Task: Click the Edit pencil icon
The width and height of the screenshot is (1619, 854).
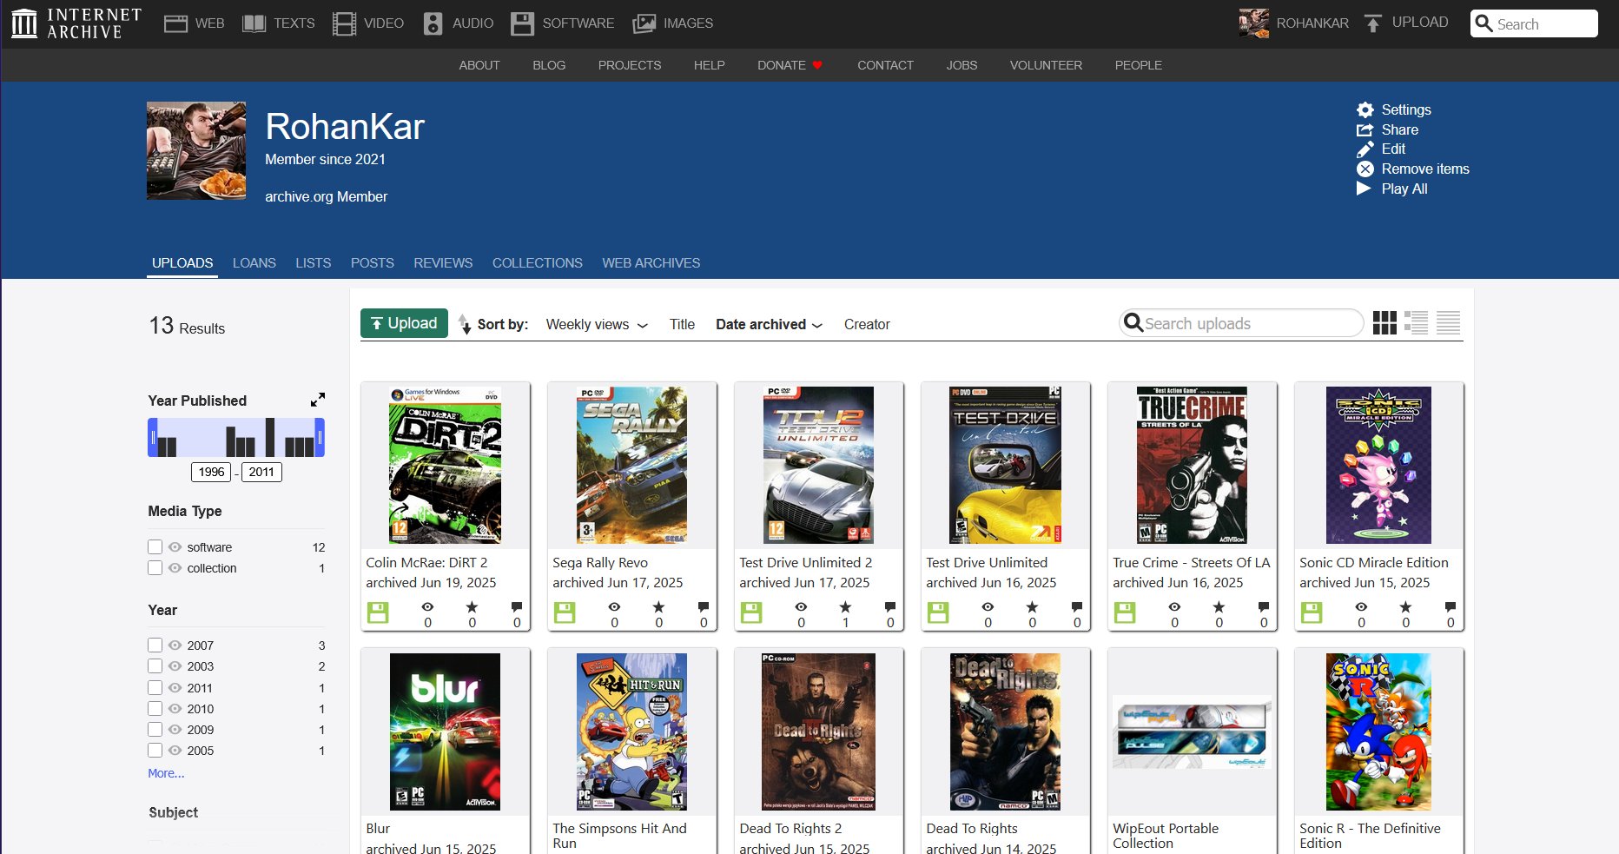Action: (x=1365, y=149)
